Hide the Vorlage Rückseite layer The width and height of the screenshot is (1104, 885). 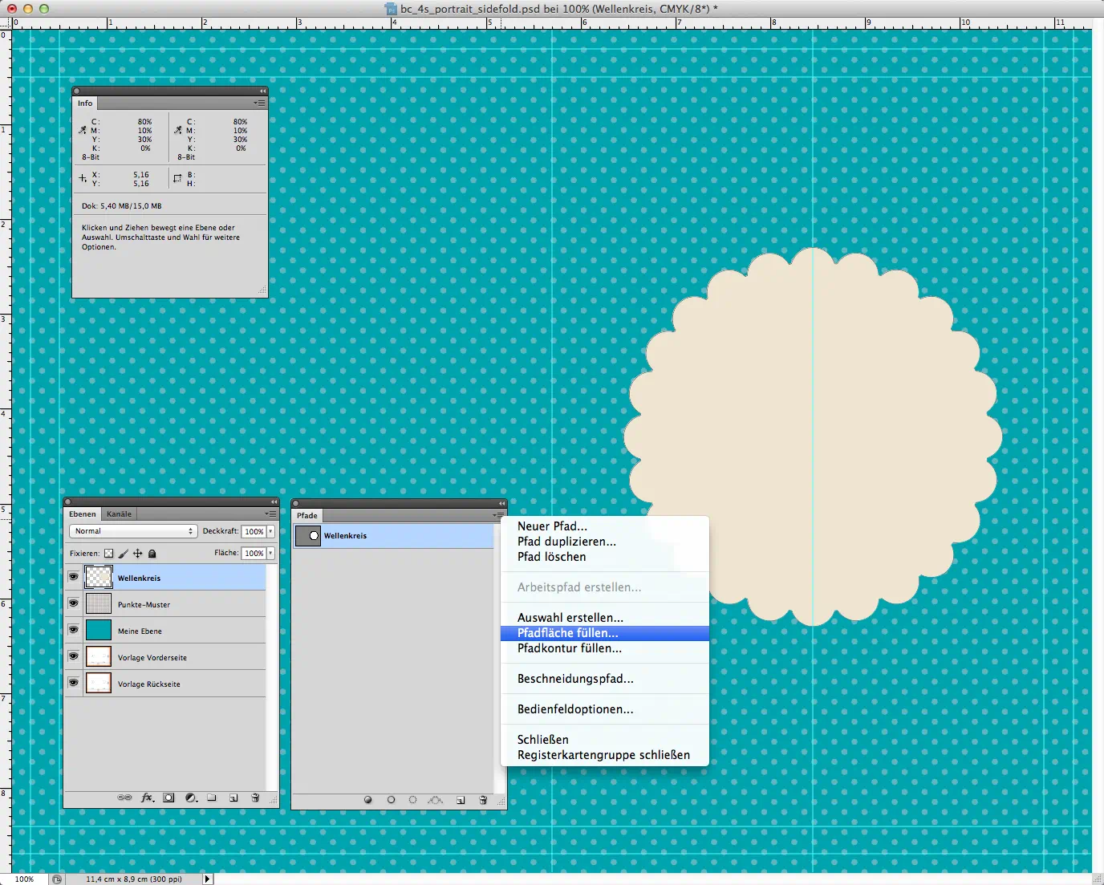point(74,683)
